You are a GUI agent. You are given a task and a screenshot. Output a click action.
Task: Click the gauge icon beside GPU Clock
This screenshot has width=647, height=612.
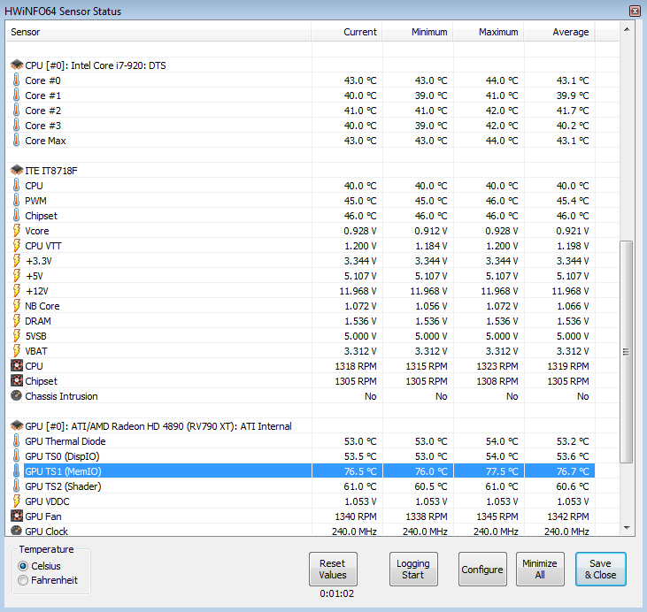pos(16,531)
